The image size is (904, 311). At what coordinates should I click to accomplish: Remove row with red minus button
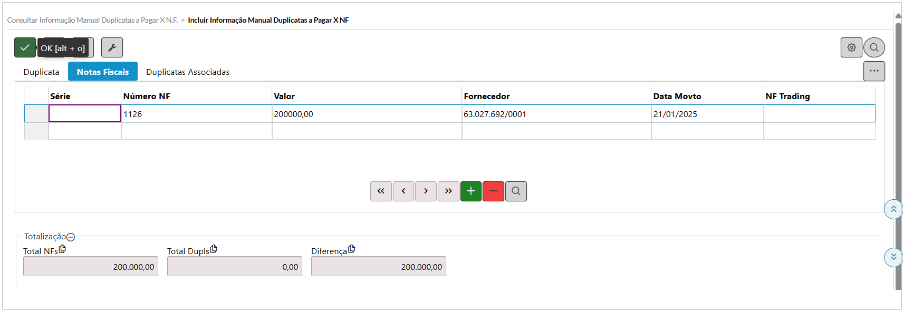point(493,191)
